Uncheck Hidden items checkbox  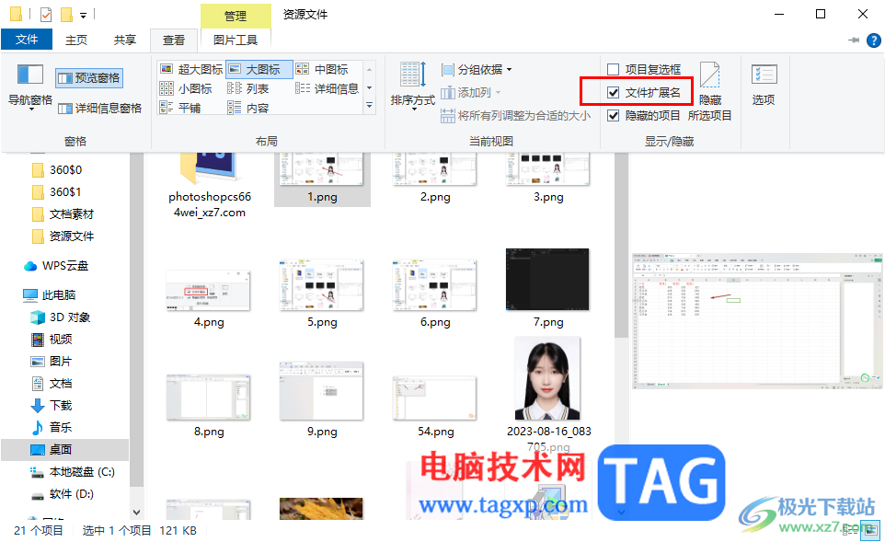(x=613, y=116)
